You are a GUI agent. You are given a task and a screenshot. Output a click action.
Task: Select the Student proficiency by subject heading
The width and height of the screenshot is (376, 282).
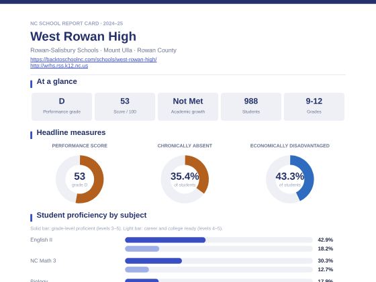[91, 215]
